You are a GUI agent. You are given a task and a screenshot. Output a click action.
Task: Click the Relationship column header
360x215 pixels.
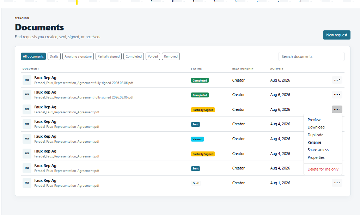pos(243,69)
